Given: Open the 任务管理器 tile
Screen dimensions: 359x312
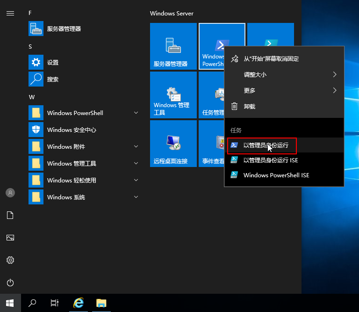Looking at the screenshot, I should pyautogui.click(x=211, y=95).
